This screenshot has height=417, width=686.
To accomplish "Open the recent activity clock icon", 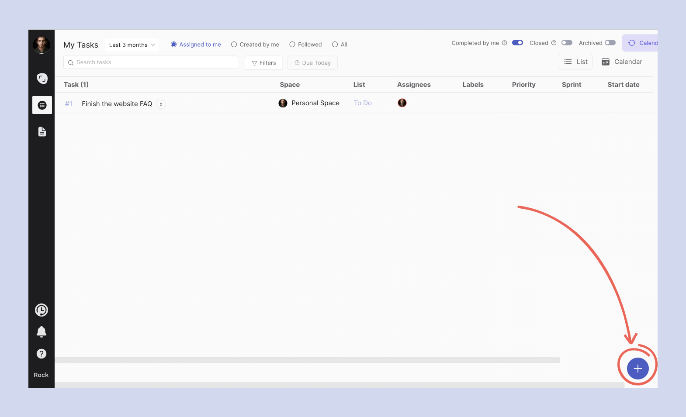I will click(x=42, y=310).
